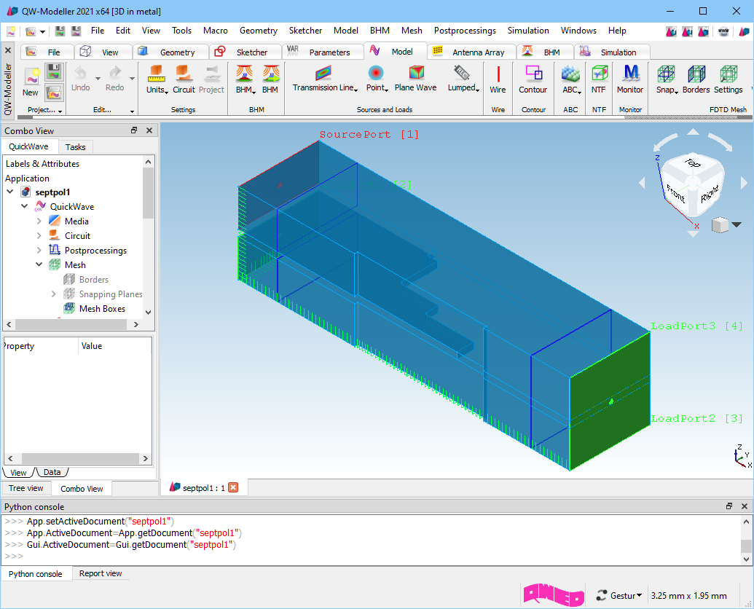Switch to the Tasks tab
Screen dimensions: 754x609
(x=76, y=146)
